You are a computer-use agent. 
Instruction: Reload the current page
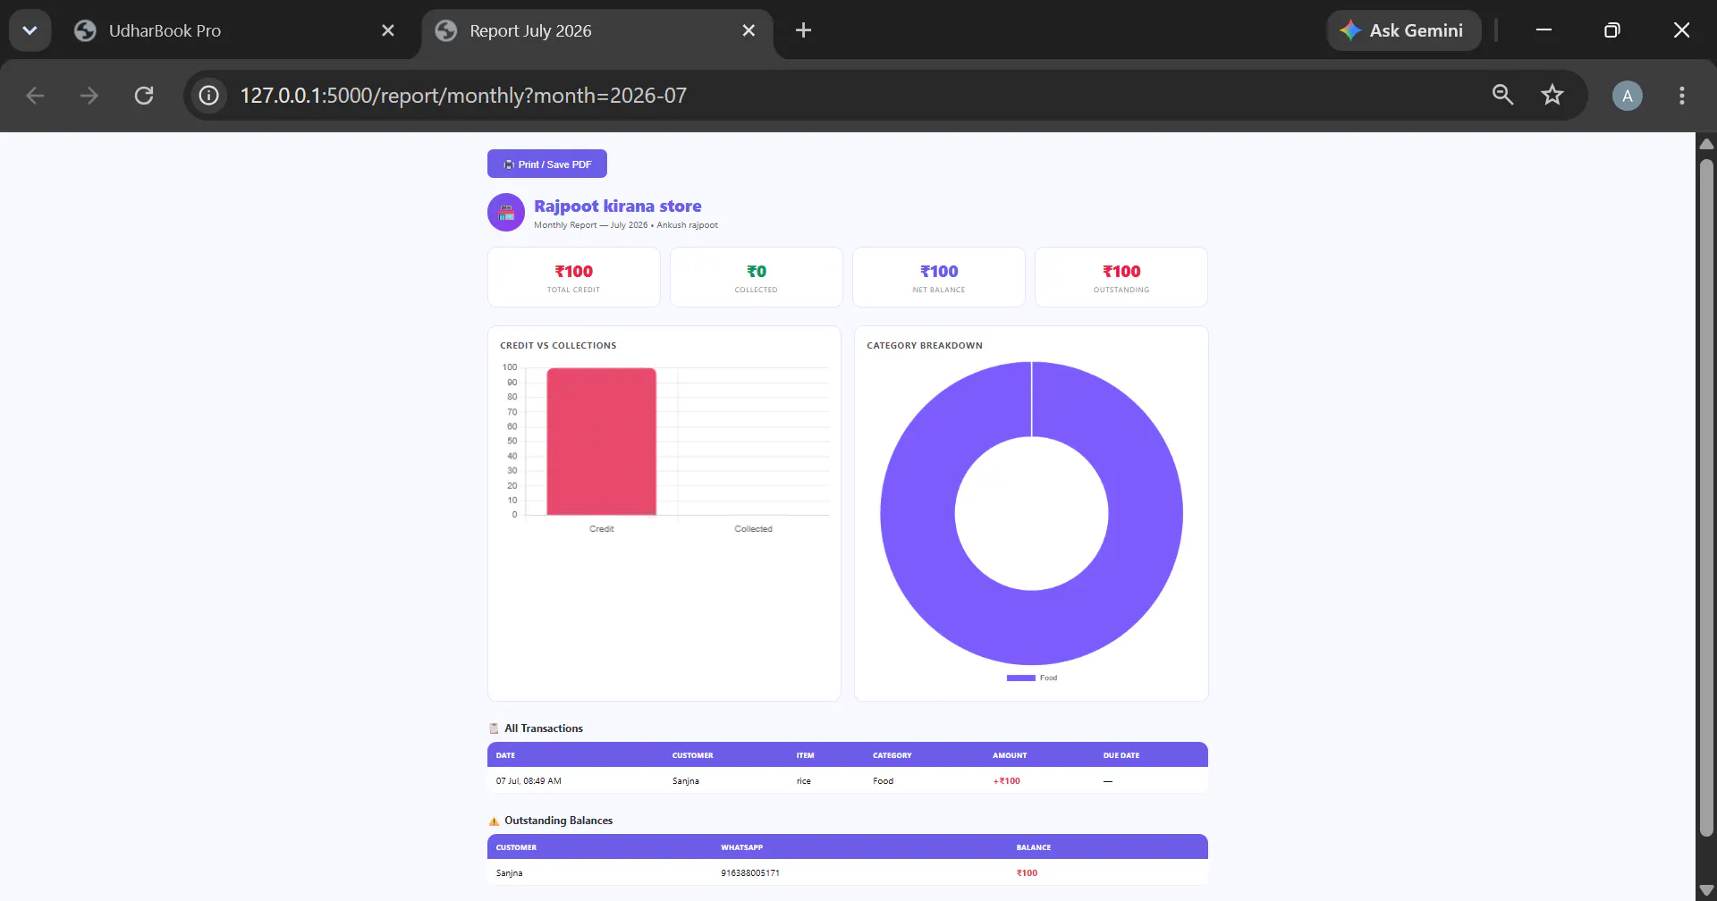144,96
